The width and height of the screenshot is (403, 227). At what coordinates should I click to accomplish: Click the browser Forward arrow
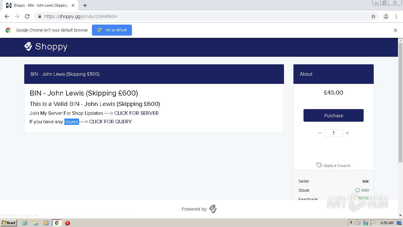coord(17,16)
